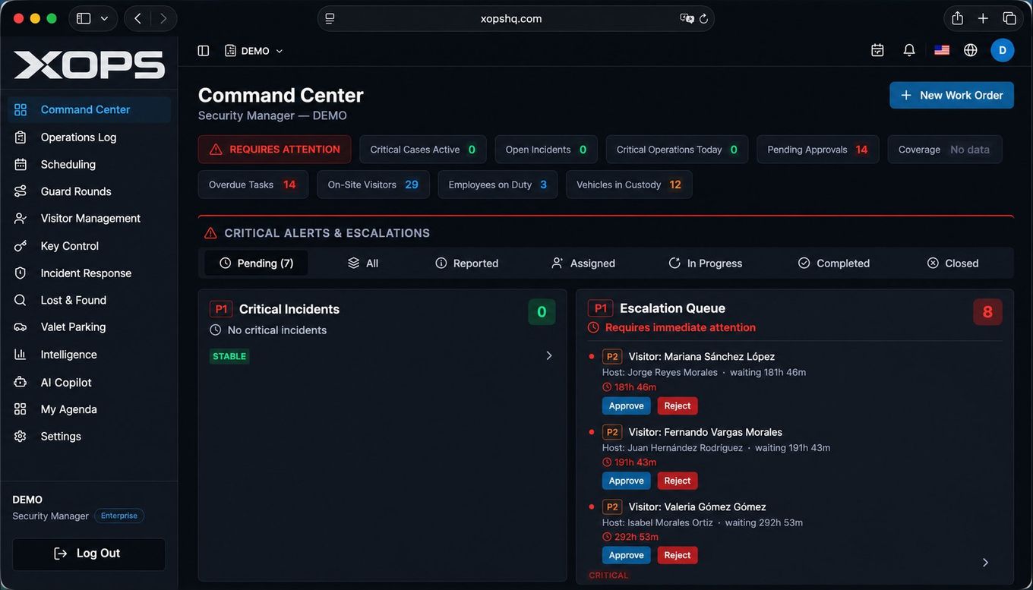Switch to the Closed tab
Viewport: 1033px width, 590px height.
pyautogui.click(x=953, y=263)
